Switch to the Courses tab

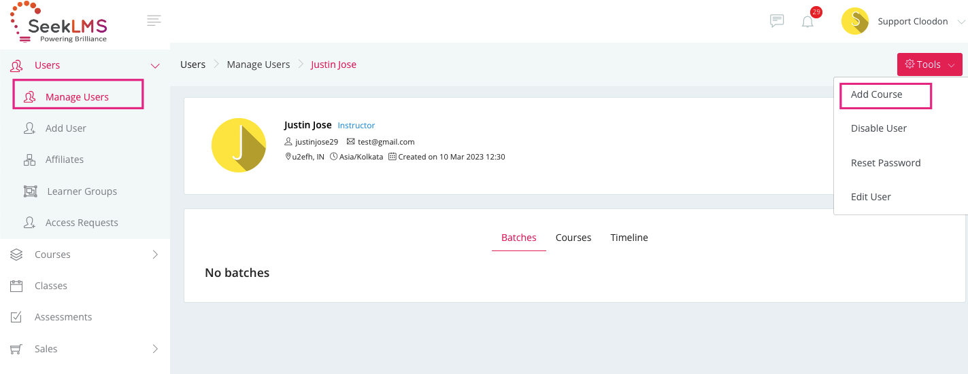point(573,238)
